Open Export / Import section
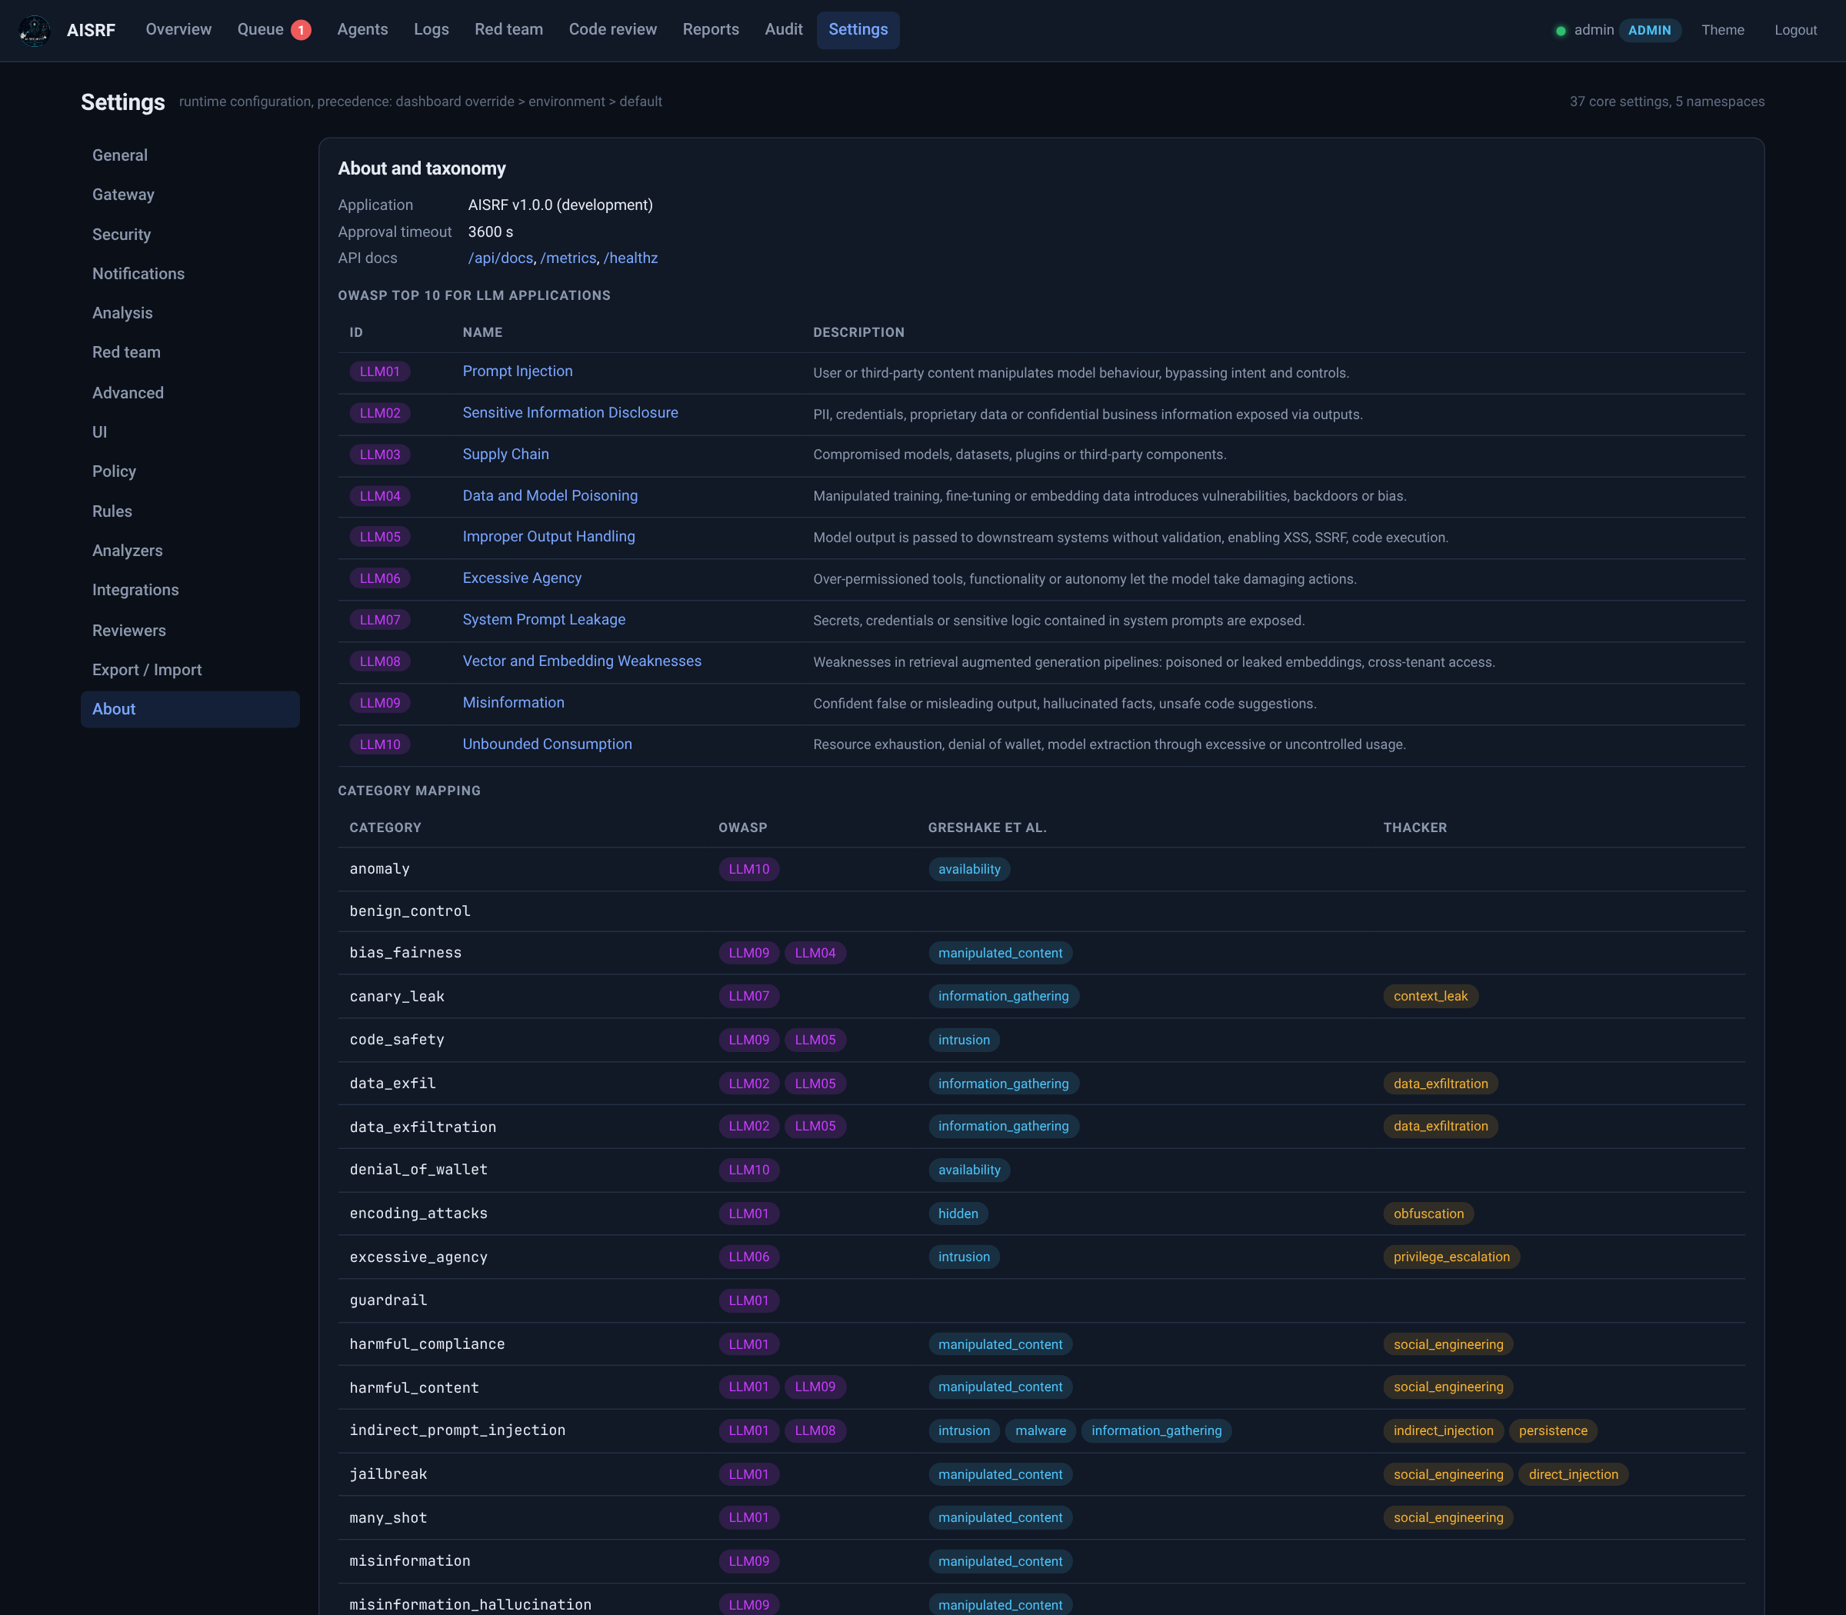The width and height of the screenshot is (1846, 1615). 190,670
